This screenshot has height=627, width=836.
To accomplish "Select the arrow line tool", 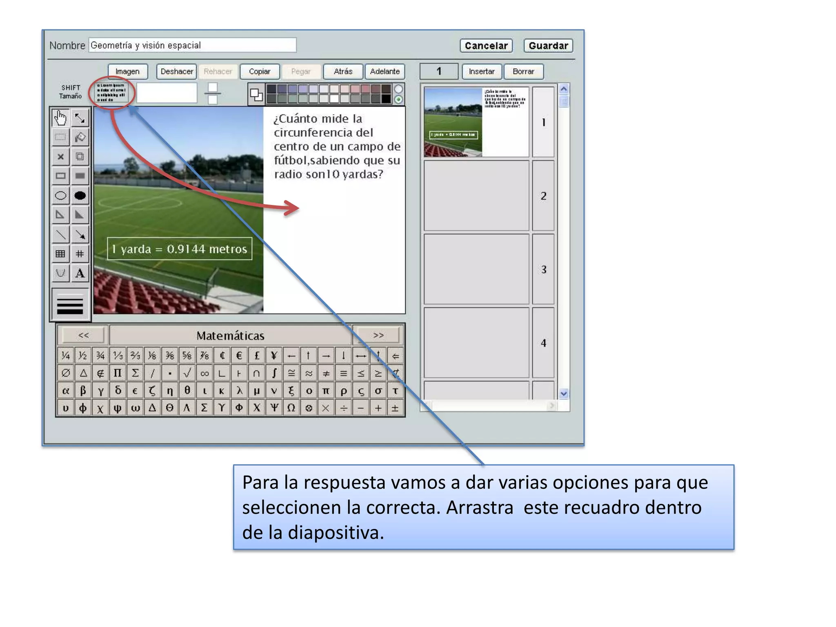I will [x=80, y=234].
